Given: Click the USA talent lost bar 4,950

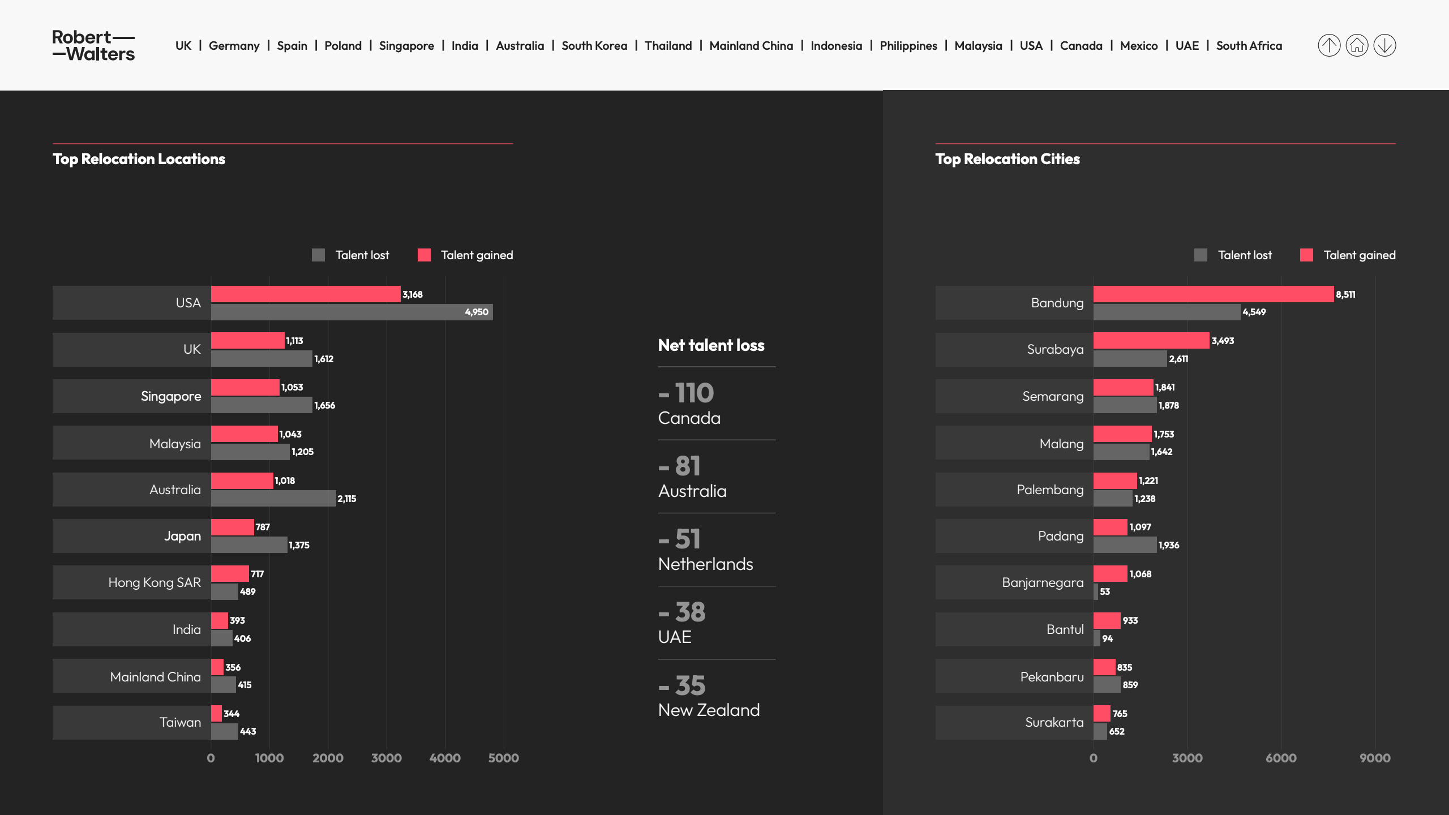Looking at the screenshot, I should pyautogui.click(x=351, y=312).
